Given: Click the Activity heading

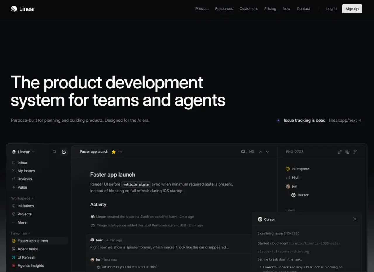Looking at the screenshot, I should (98, 205).
